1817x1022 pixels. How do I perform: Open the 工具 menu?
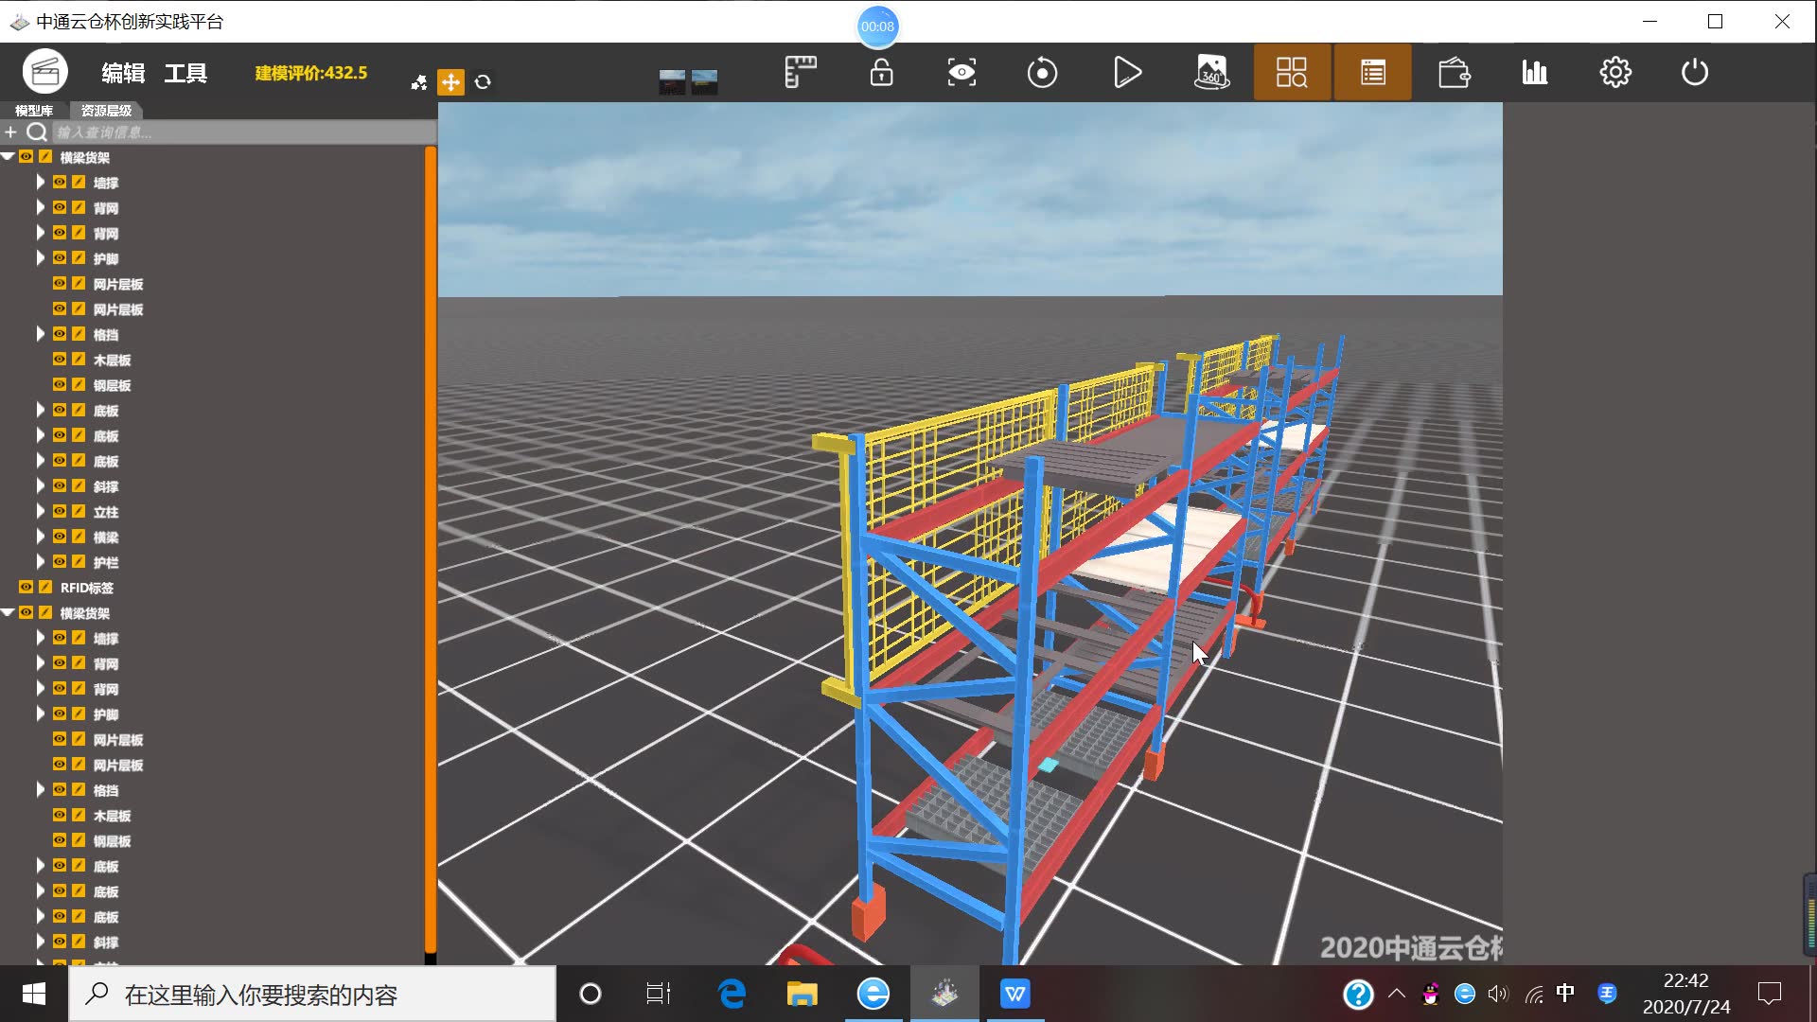click(x=185, y=73)
